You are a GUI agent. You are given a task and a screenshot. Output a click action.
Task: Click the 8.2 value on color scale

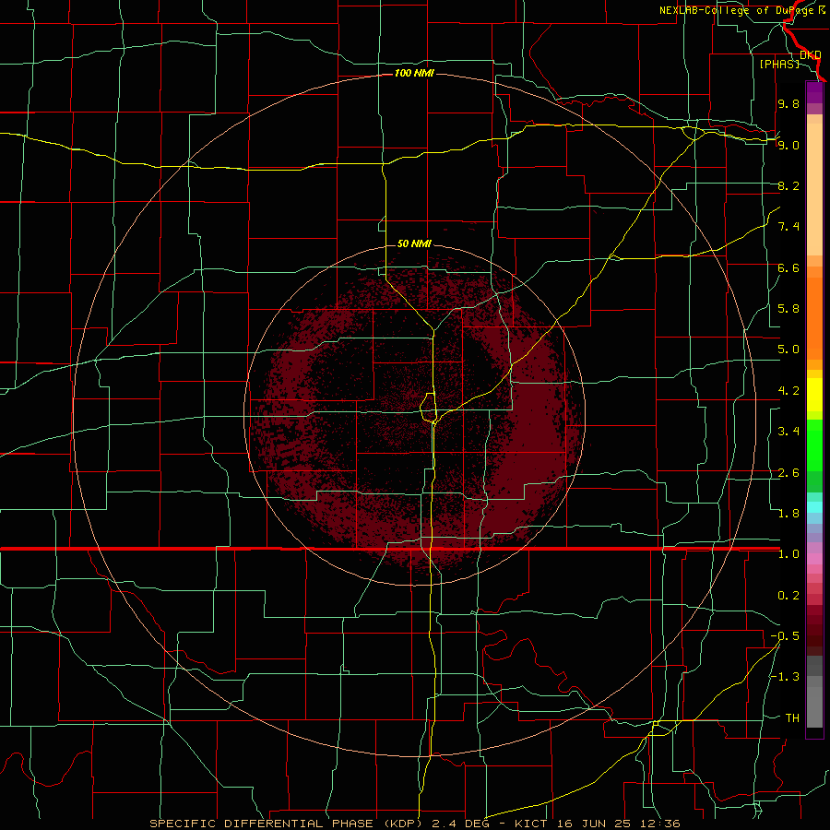[x=788, y=185]
